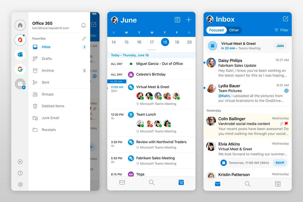The width and height of the screenshot is (303, 202).
Task: Select the Drafts folder under Favorites
Action: click(46, 58)
